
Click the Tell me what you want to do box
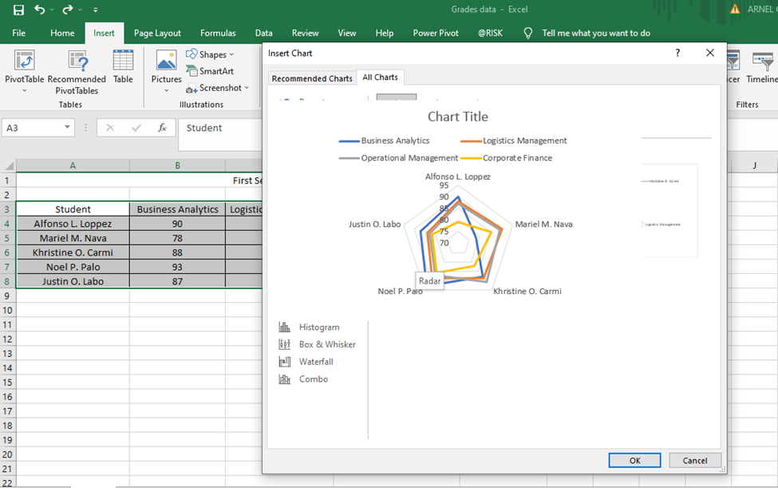click(596, 34)
